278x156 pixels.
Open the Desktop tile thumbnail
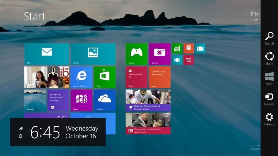(x=35, y=100)
